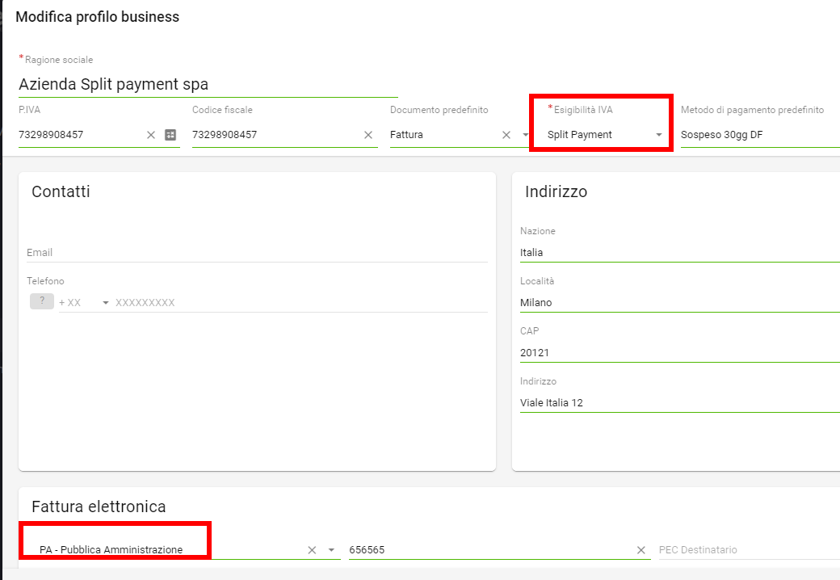Edit the Indirizzo field Viale Italia 12
The height and width of the screenshot is (580, 840).
680,403
